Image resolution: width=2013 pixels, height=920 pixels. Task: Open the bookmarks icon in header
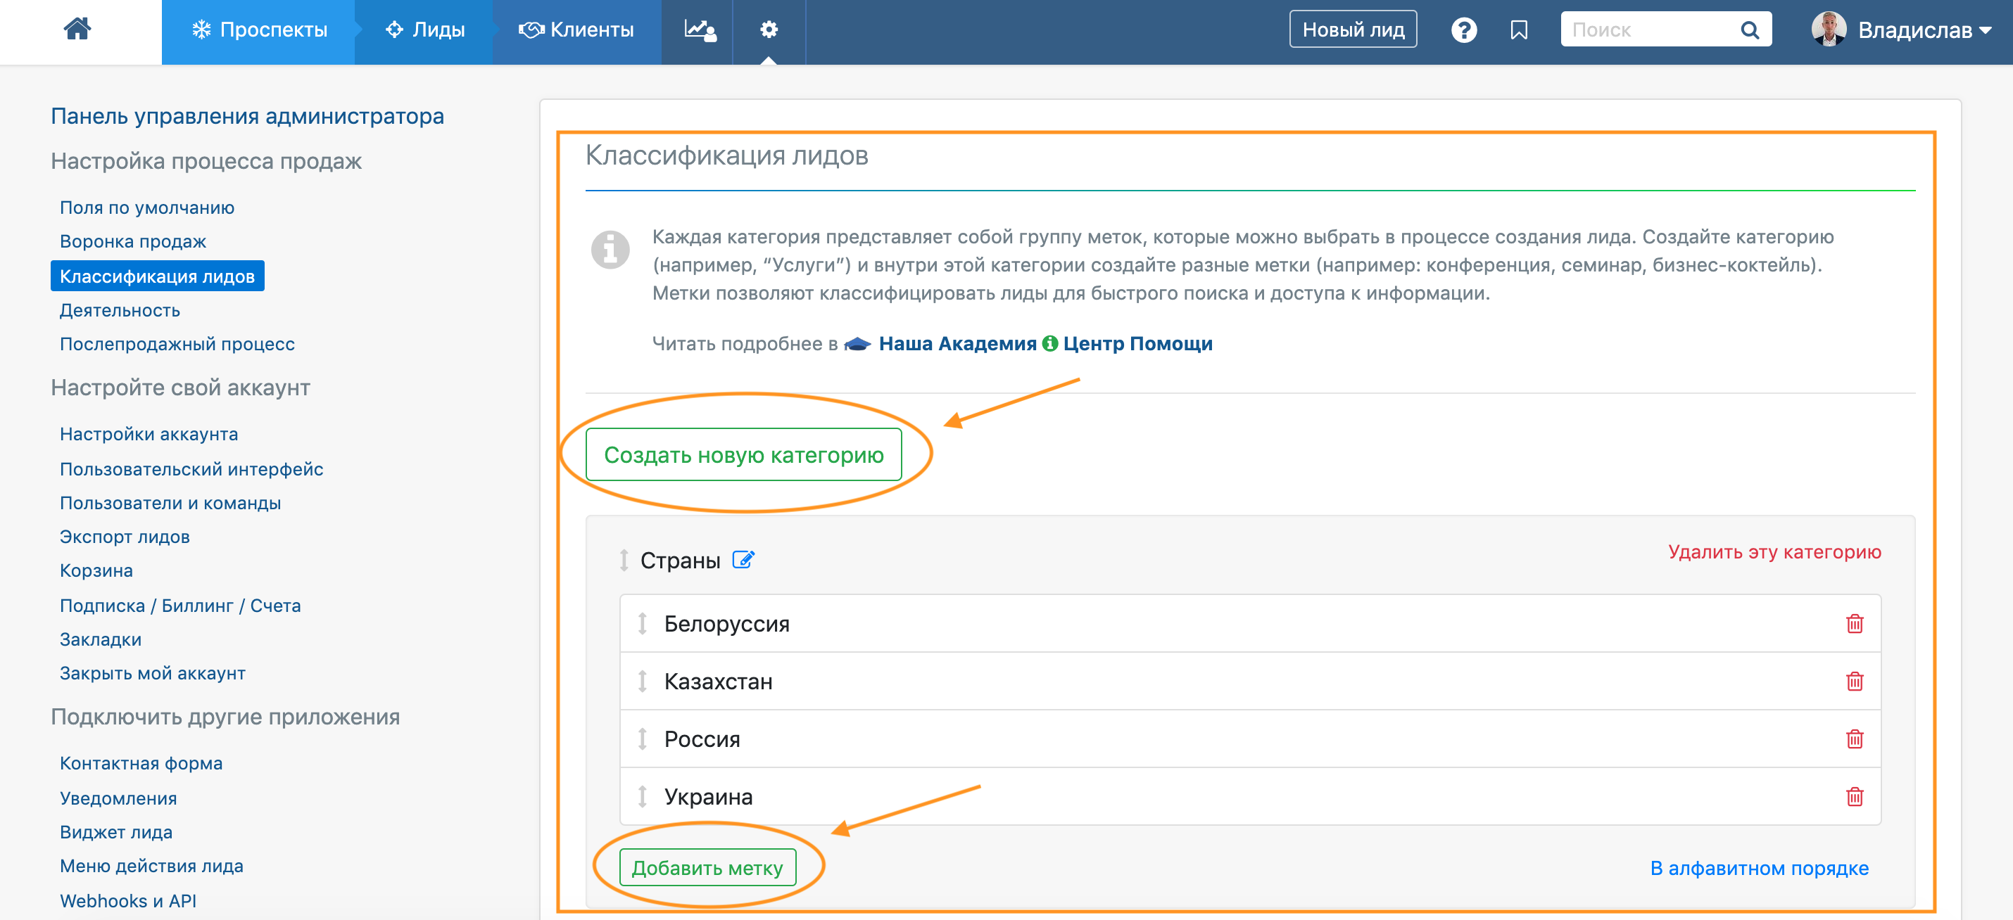click(1518, 30)
